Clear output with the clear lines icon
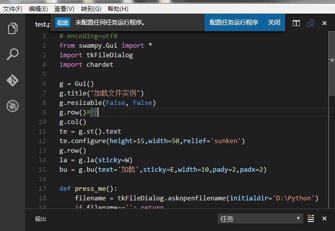 [311, 218]
